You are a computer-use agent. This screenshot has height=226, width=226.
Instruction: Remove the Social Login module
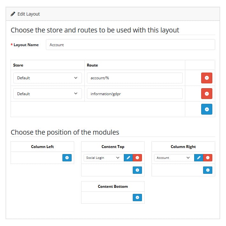[x=138, y=158]
